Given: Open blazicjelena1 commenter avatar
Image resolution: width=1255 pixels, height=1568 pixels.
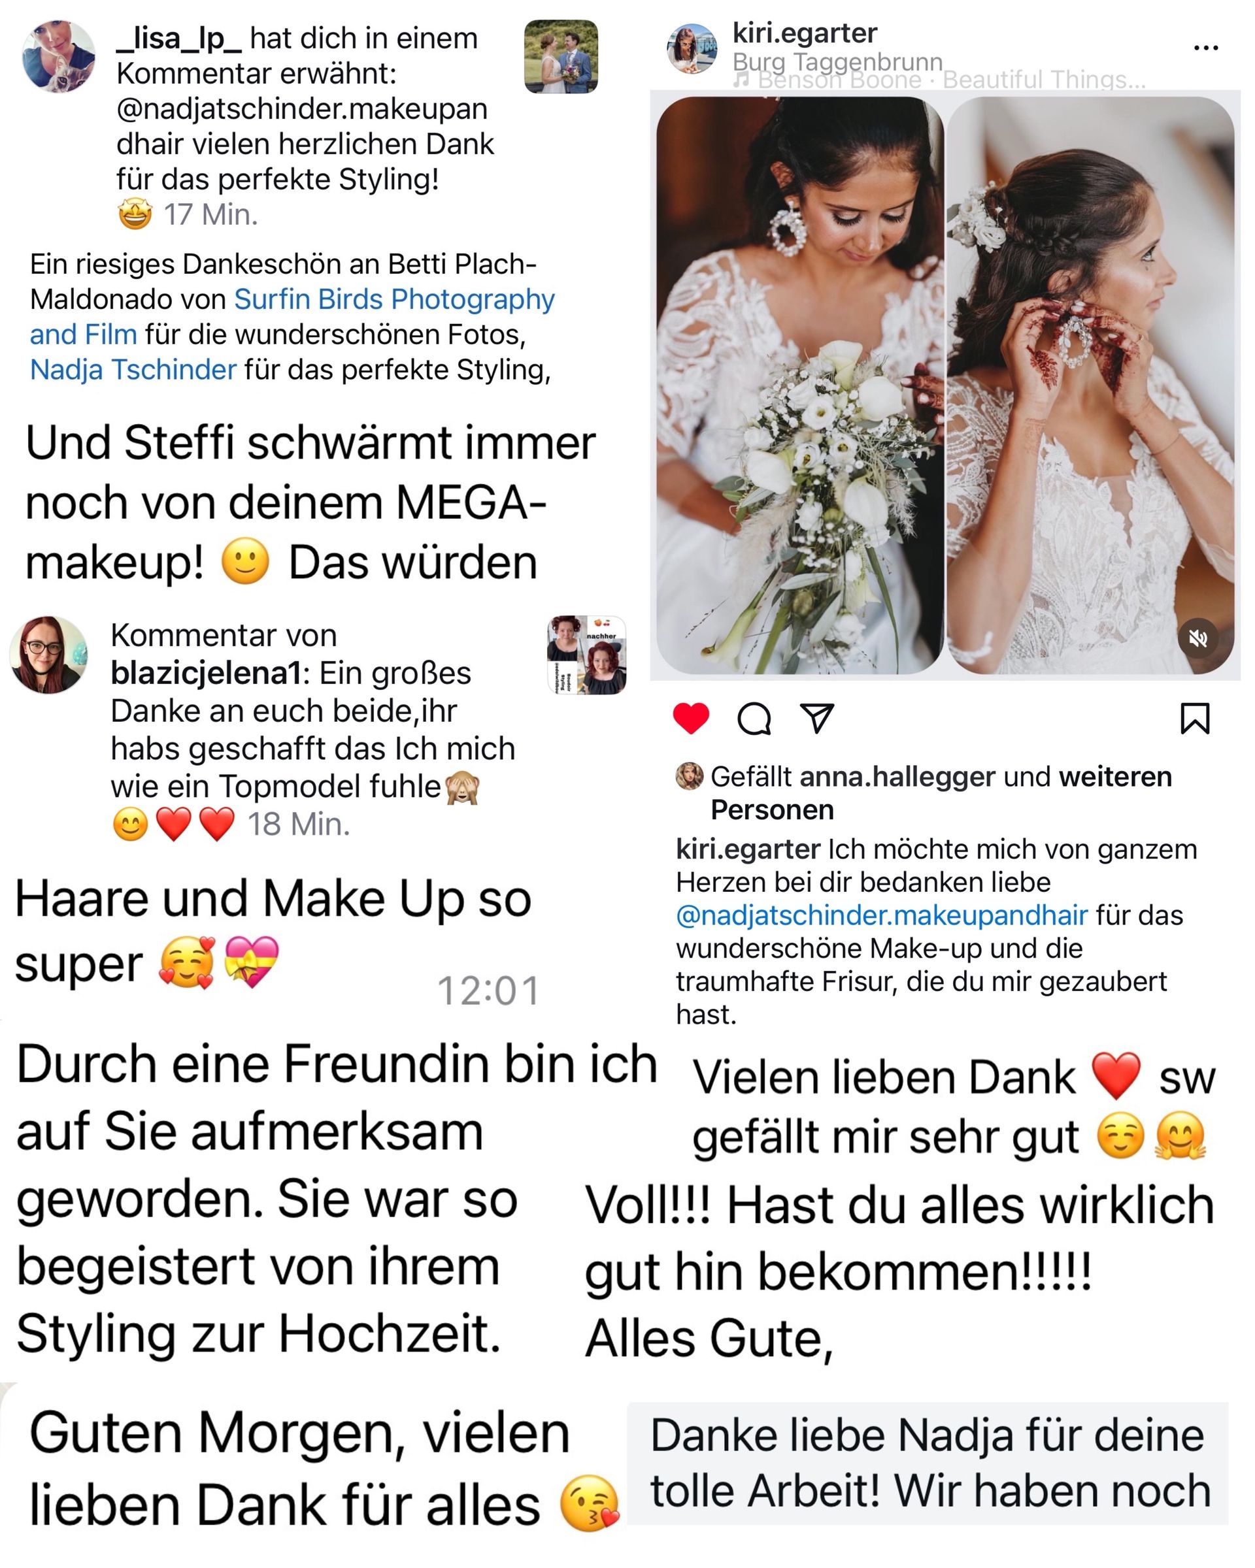Looking at the screenshot, I should (x=49, y=655).
